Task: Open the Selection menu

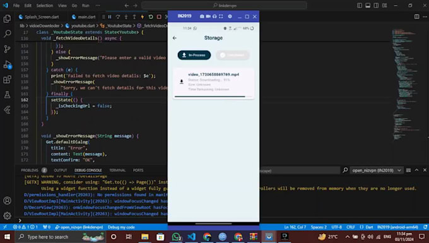Action: click(45, 6)
